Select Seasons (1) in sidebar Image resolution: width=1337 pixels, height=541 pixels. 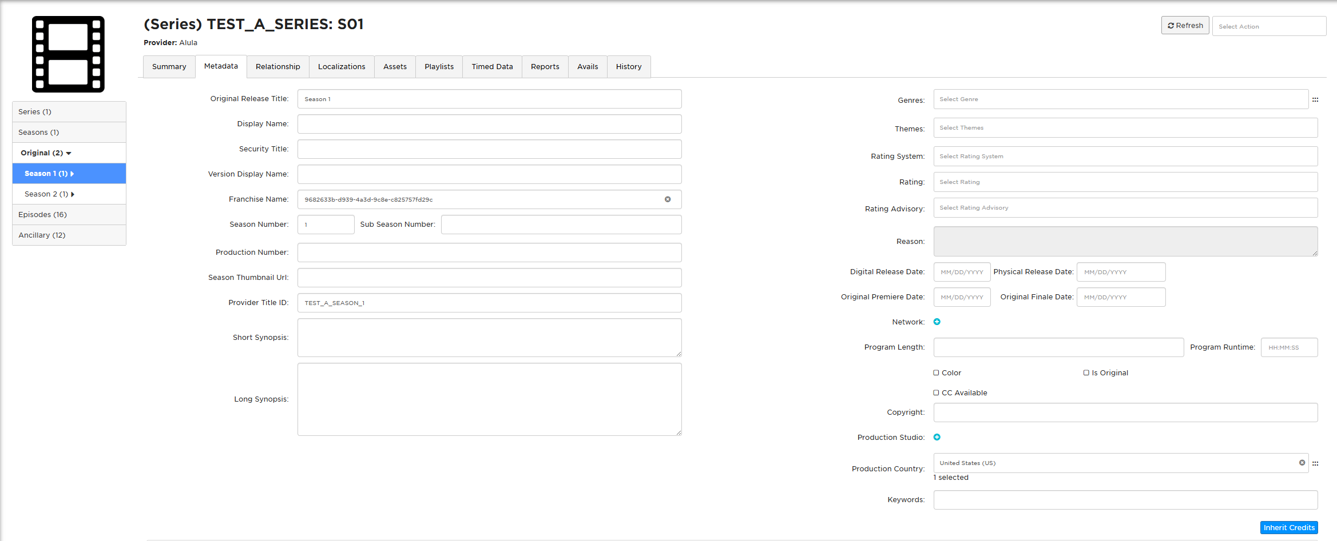pyautogui.click(x=69, y=133)
